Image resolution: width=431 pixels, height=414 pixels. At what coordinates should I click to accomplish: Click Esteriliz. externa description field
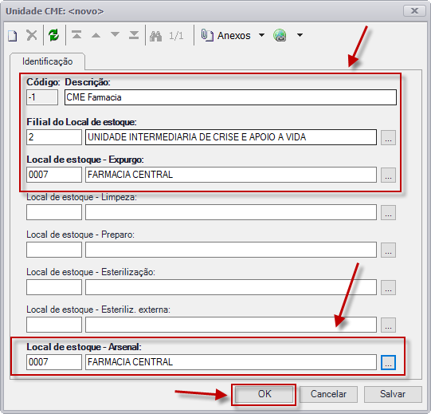click(231, 325)
